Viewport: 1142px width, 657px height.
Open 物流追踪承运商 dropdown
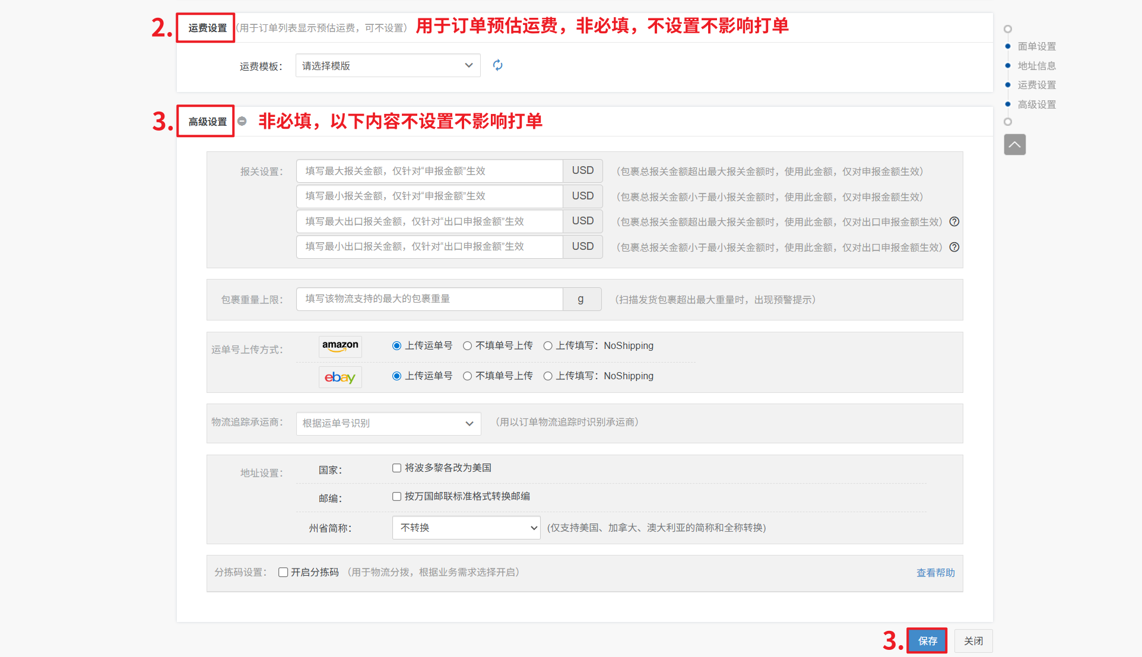point(388,423)
